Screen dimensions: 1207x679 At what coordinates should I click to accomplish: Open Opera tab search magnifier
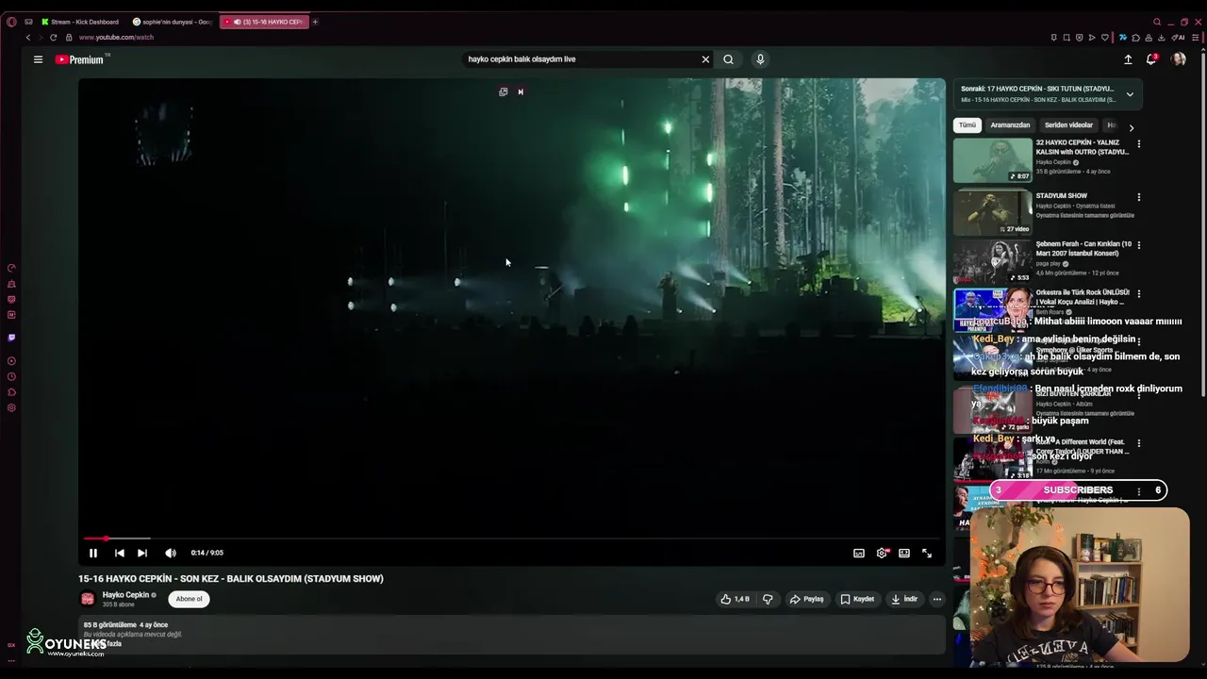point(1157,22)
